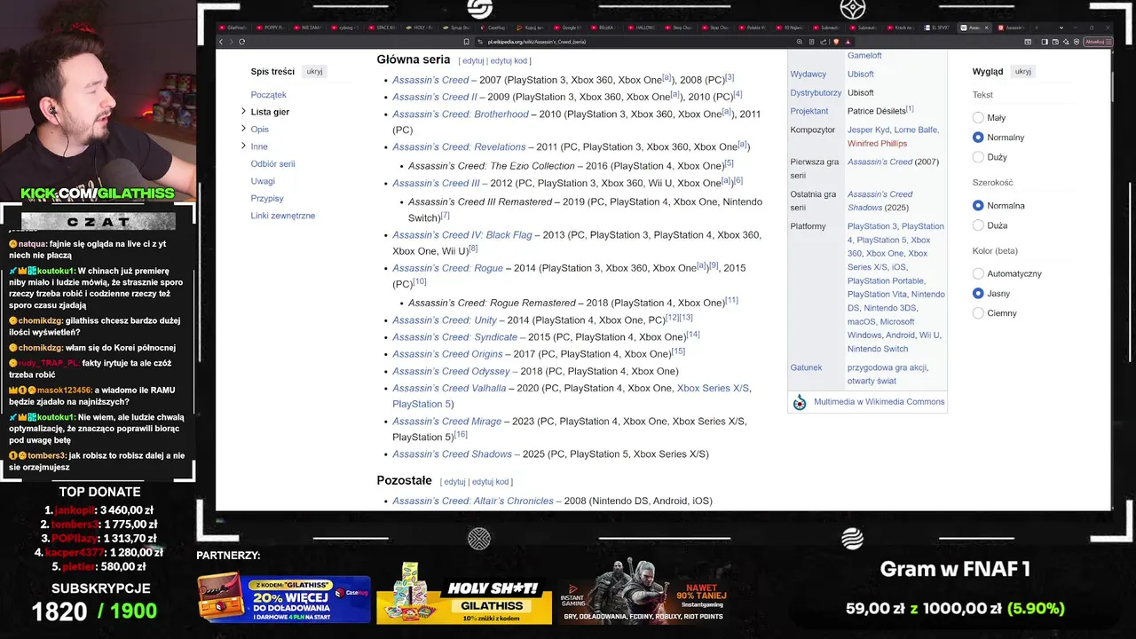Screen dimensions: 1136x639
Task: Expand the Opis section chevron
Action: pyautogui.click(x=243, y=129)
